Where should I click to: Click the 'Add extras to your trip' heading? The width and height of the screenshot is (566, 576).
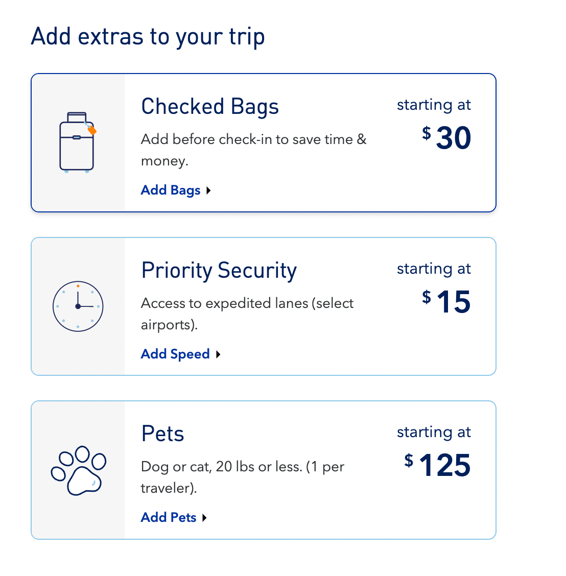(x=148, y=37)
